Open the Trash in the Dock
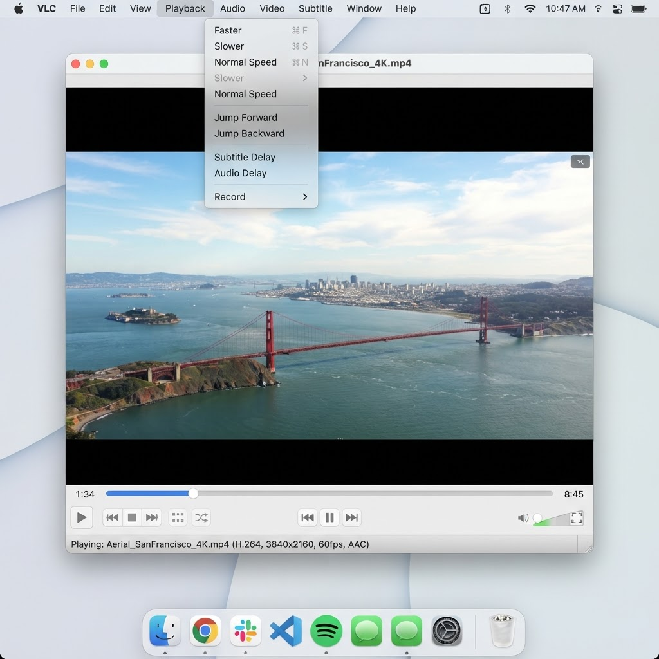This screenshot has width=659, height=659. tap(502, 631)
